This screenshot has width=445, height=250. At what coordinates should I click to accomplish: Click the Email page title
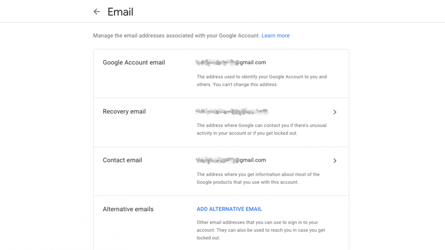[120, 12]
